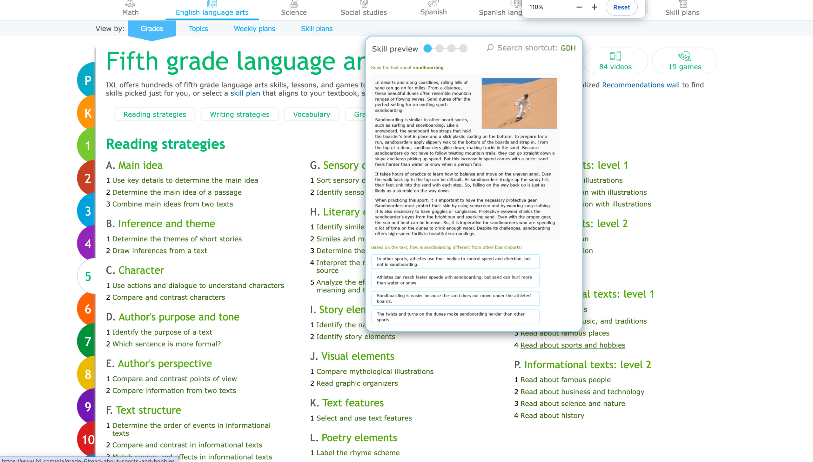Select third Skill preview dot
The height and width of the screenshot is (462, 813).
[451, 48]
